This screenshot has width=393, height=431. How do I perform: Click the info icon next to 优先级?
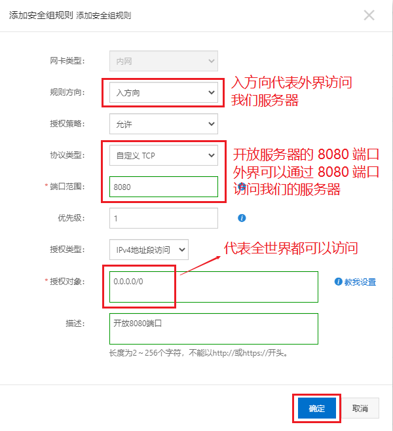pos(242,218)
